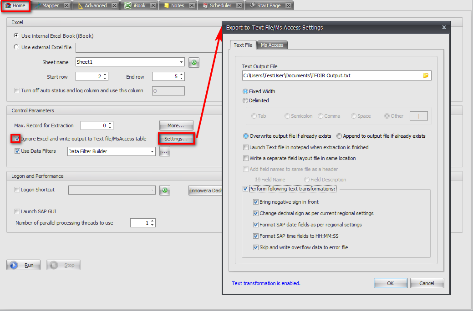The height and width of the screenshot is (311, 473).
Task: Switch to the Ms Access tab
Action: [272, 45]
